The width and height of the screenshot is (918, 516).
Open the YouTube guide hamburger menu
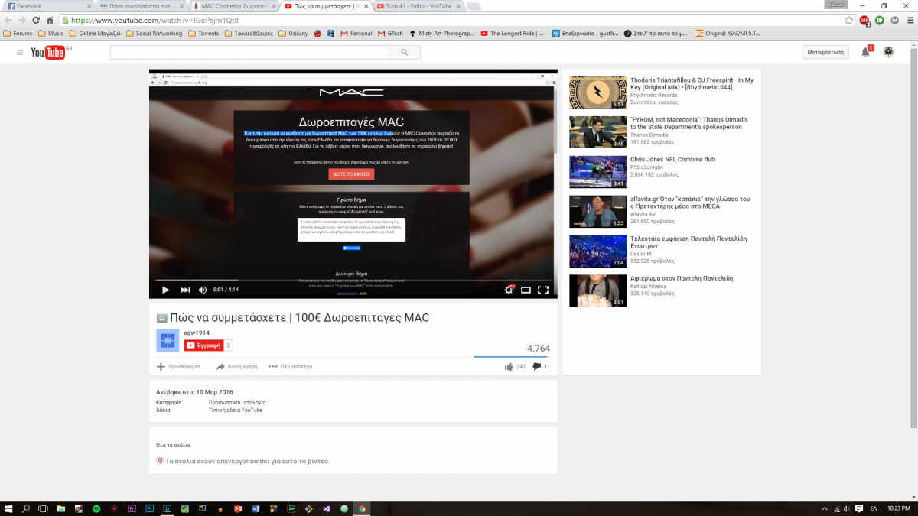[20, 52]
